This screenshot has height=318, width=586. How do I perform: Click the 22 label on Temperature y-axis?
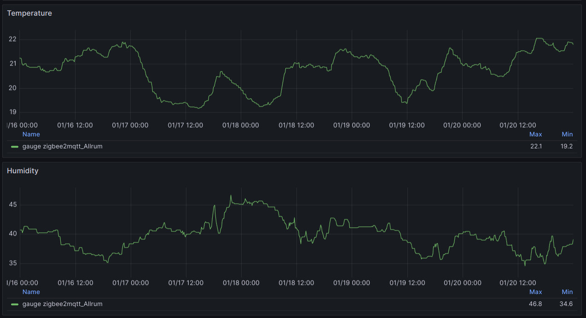pyautogui.click(x=12, y=39)
